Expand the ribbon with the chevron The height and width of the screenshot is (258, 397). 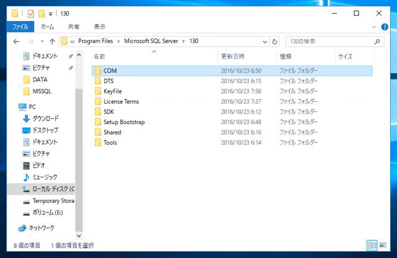click(x=373, y=27)
